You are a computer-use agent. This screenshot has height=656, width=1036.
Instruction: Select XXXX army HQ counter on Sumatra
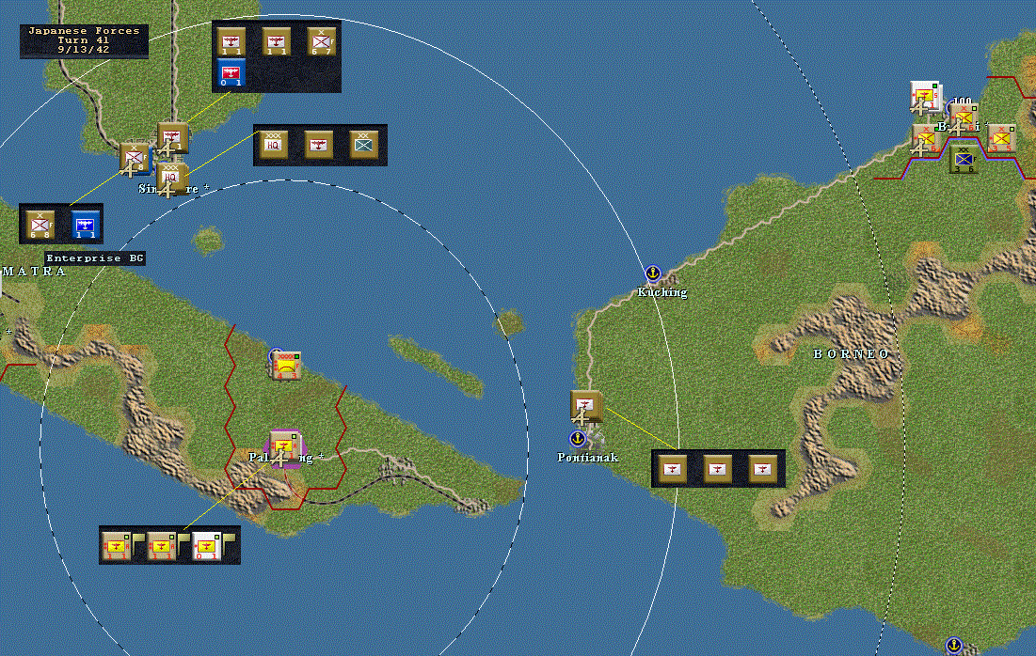(x=287, y=365)
